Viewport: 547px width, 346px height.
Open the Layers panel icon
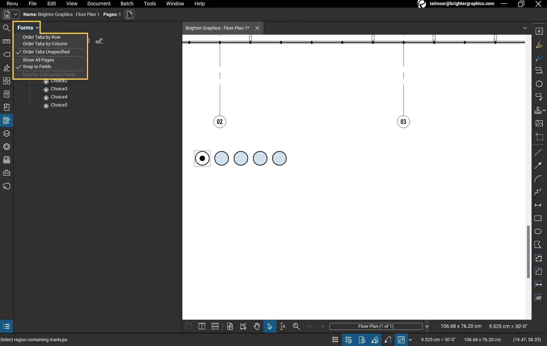(7, 133)
